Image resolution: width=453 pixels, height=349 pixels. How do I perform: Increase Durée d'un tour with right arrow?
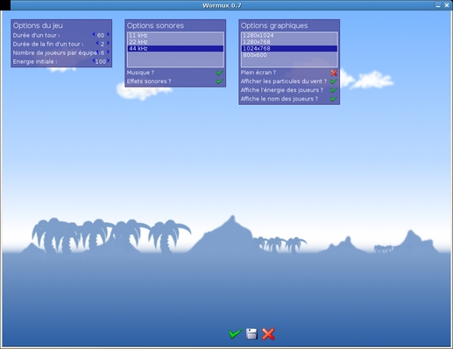pos(108,34)
